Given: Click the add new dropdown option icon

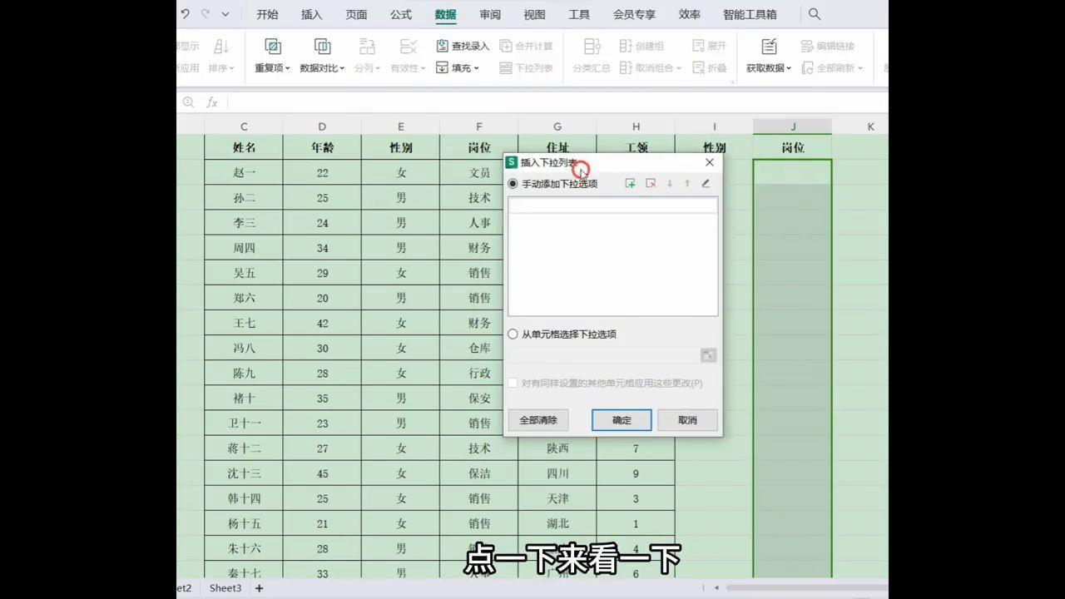Looking at the screenshot, I should pyautogui.click(x=630, y=183).
